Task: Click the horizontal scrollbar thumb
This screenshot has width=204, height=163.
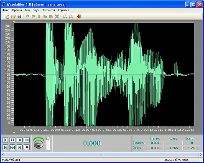Action: [102, 155]
